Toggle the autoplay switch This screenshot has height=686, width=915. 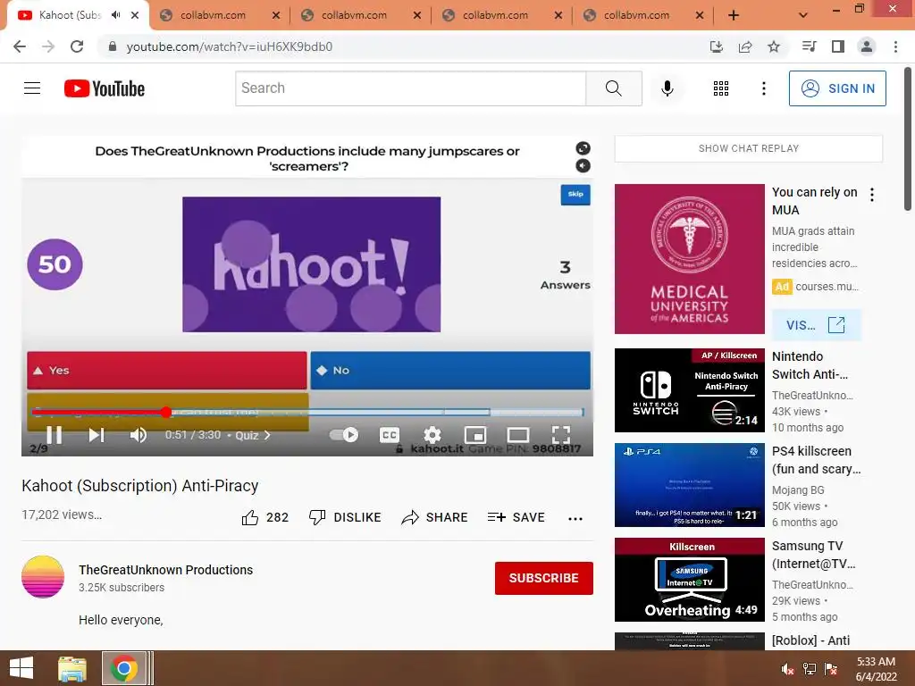[344, 435]
